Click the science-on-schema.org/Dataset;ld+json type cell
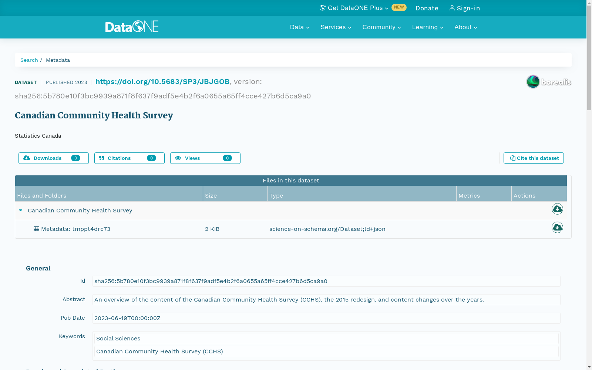Image resolution: width=592 pixels, height=370 pixels. (x=327, y=229)
